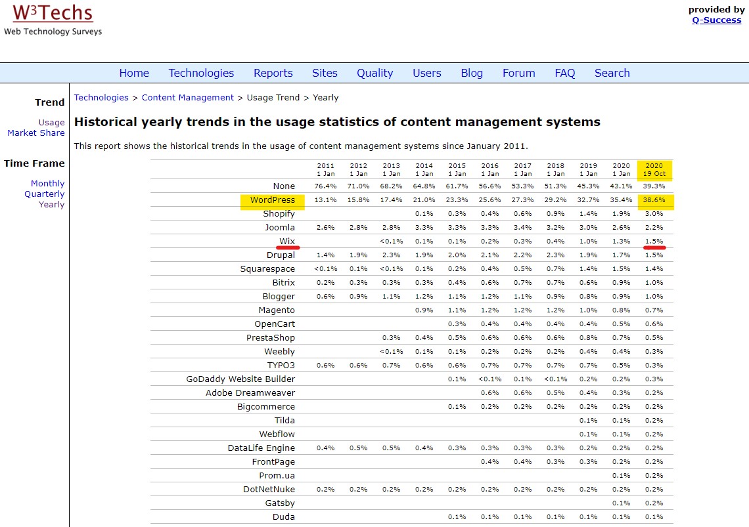Click the Bigcommerce row label
The width and height of the screenshot is (749, 527).
(266, 407)
